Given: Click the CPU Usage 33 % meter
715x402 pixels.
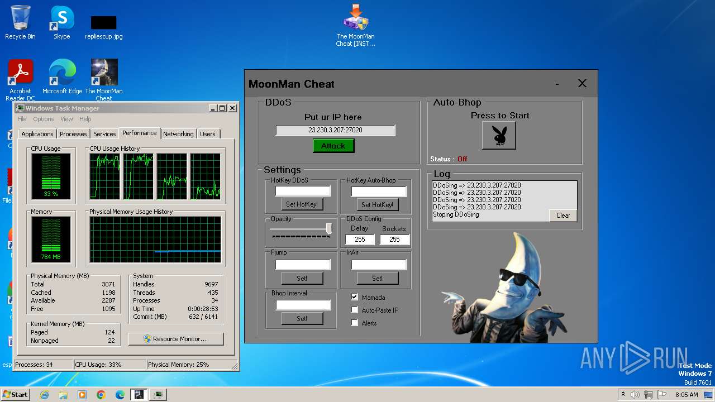Looking at the screenshot, I should pos(51,176).
